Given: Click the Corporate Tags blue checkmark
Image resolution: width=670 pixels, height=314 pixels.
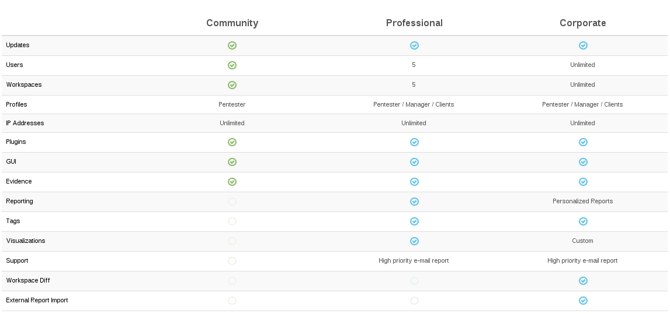Looking at the screenshot, I should (583, 221).
